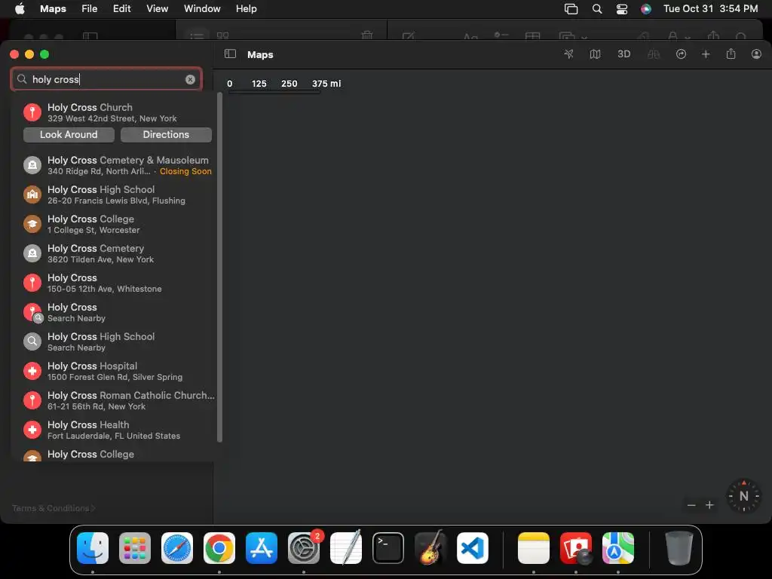Screen dimensions: 772x579
Task: Open Safari from the Dock
Action: pos(176,548)
